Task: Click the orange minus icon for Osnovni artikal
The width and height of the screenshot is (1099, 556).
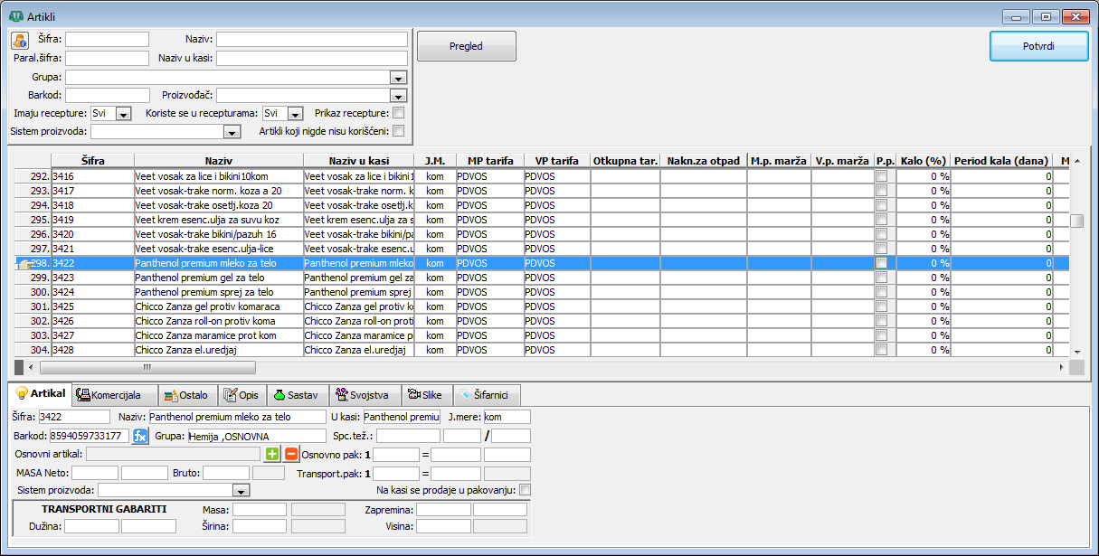Action: coord(291,454)
